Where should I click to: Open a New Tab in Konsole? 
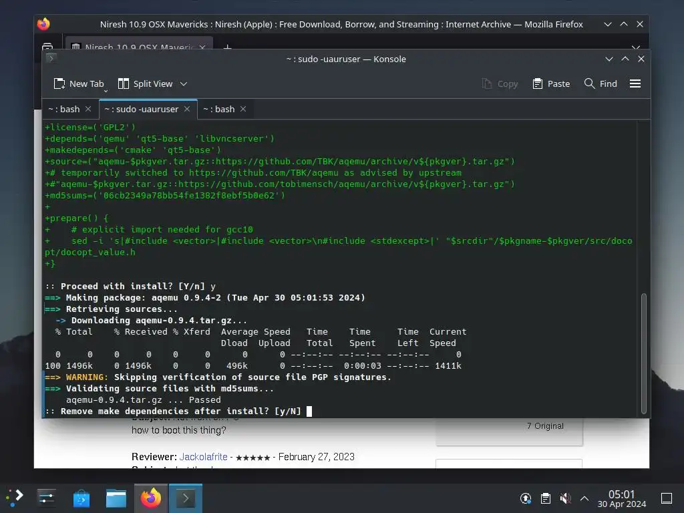pyautogui.click(x=79, y=83)
